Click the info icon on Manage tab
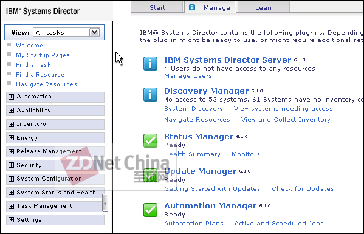 192,7
